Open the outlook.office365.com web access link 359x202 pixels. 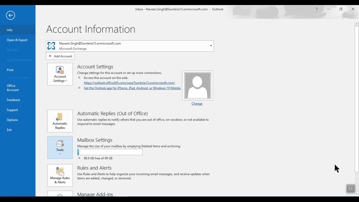pyautogui.click(x=129, y=83)
